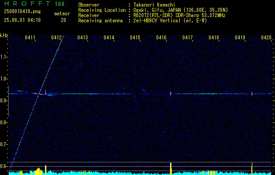Select the filename 2508010410.png

pos(22,11)
